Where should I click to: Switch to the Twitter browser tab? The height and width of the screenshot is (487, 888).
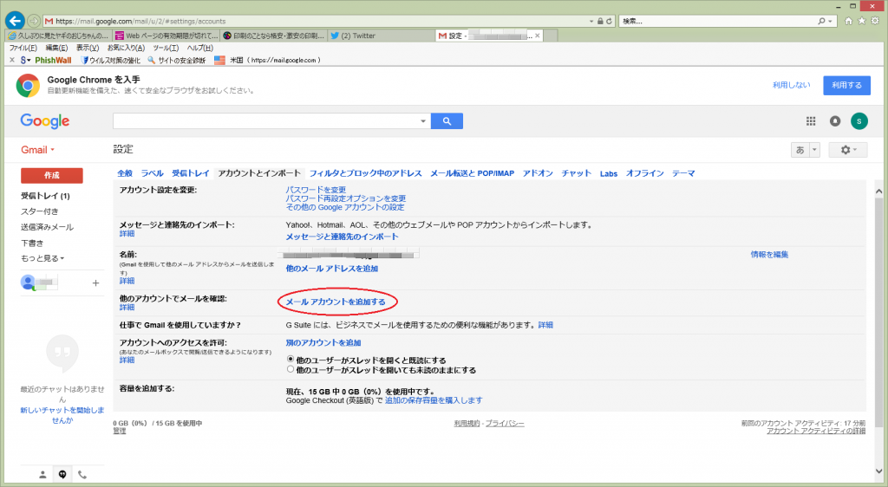(x=382, y=36)
